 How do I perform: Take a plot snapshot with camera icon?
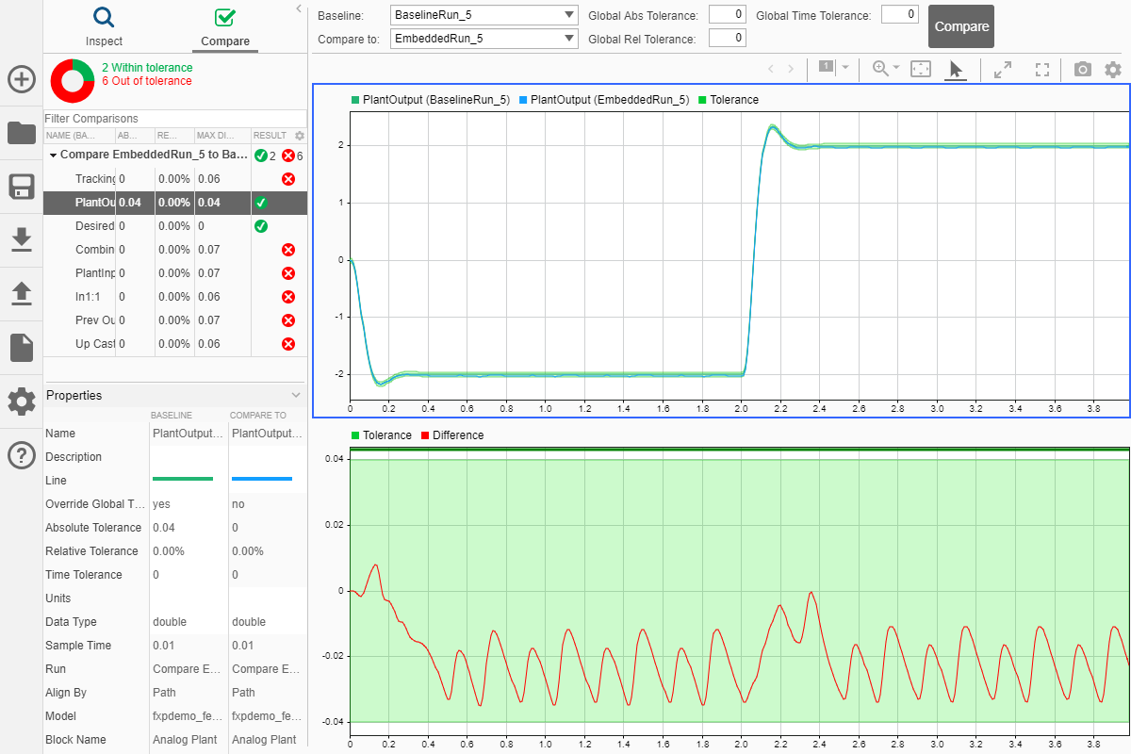1083,69
